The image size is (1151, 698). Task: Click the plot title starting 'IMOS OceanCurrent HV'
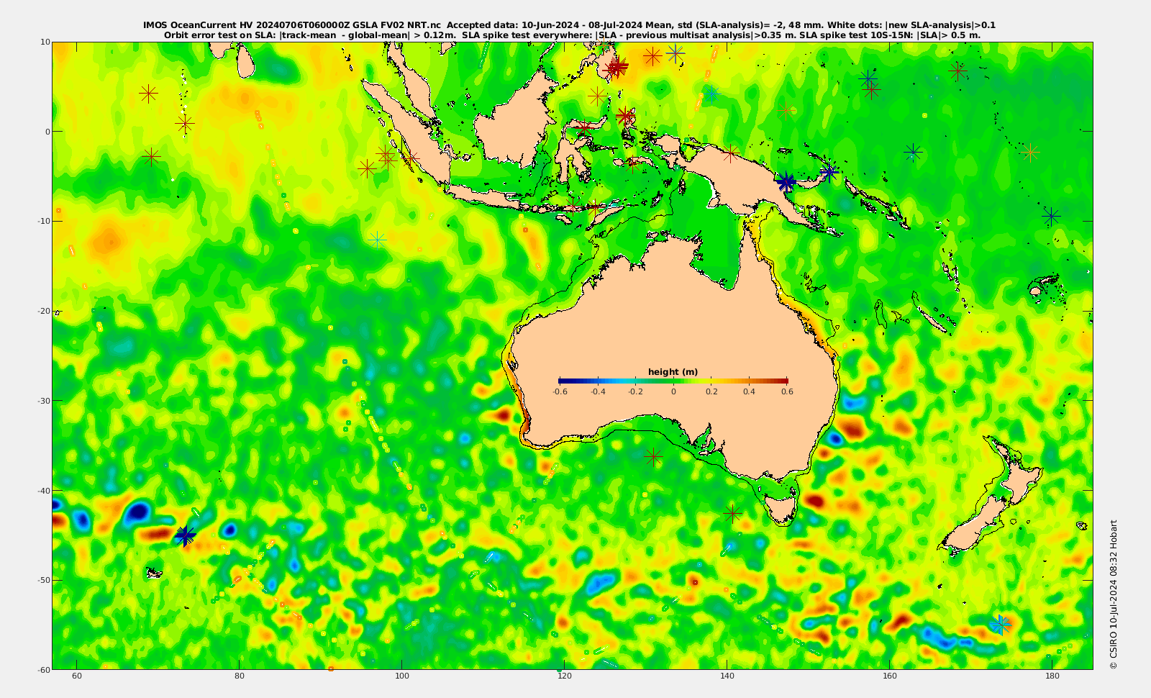pos(569,25)
